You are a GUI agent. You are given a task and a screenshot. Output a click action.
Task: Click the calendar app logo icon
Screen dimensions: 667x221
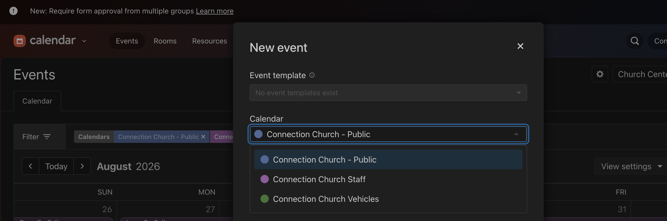(19, 41)
